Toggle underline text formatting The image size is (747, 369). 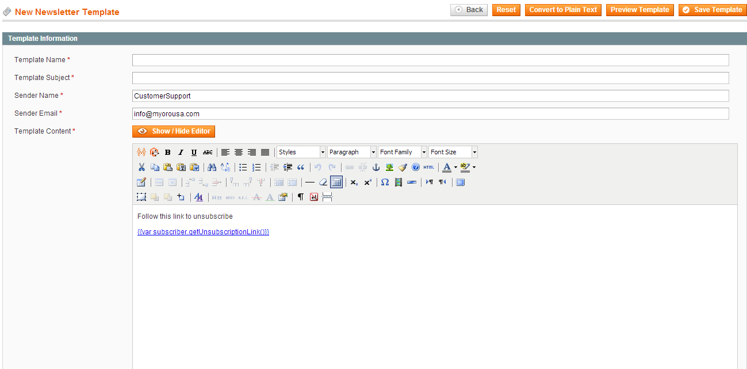point(194,153)
